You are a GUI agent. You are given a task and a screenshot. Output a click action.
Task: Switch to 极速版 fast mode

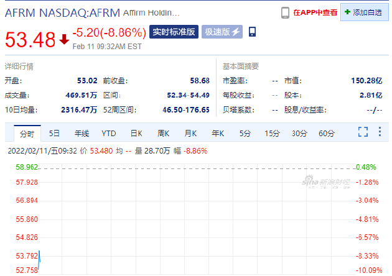222,32
